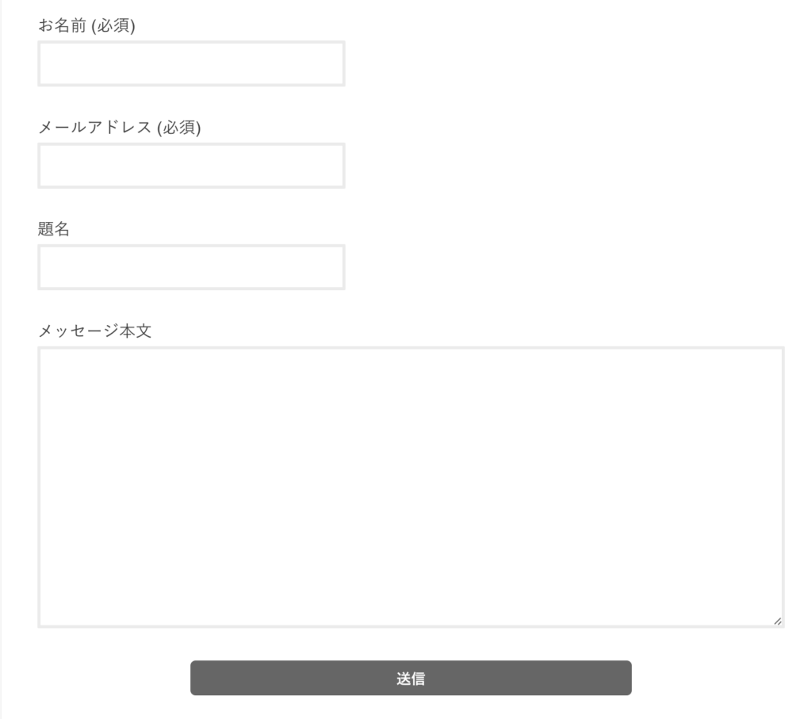Select the text box below メールアドレス label

[191, 166]
